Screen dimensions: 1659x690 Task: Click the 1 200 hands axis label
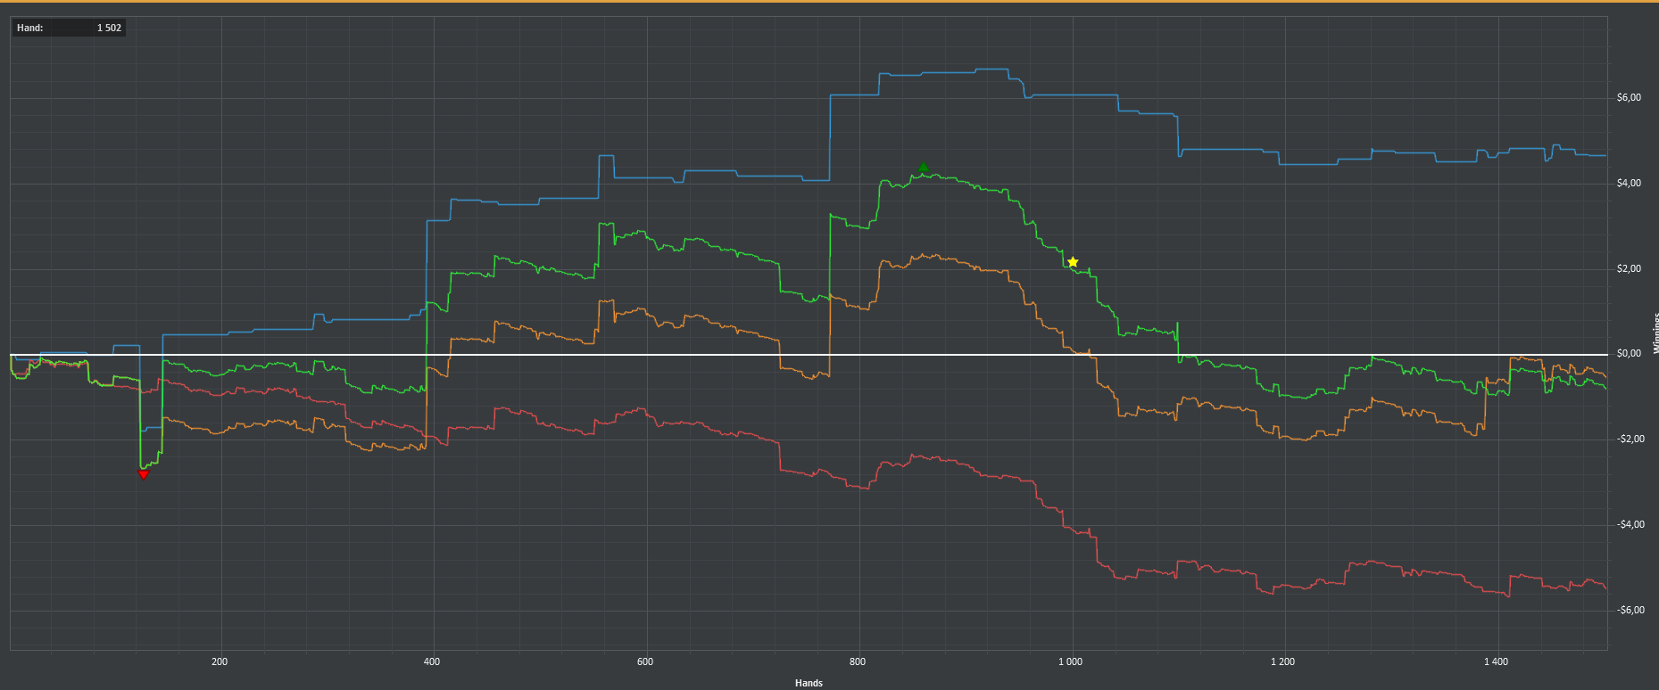pos(1282,661)
